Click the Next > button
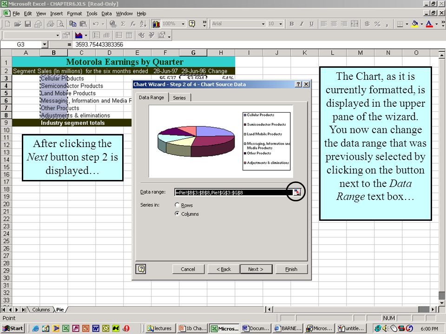The width and height of the screenshot is (446, 334). (x=256, y=269)
